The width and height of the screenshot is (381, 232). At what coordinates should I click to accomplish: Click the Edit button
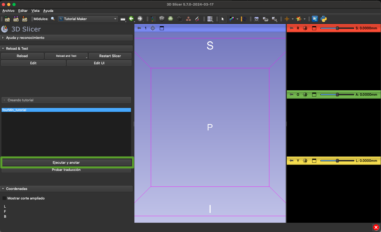tap(33, 63)
